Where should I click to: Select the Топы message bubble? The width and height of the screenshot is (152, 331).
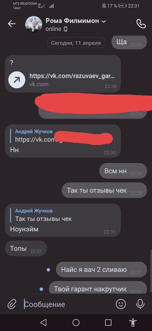pos(26,249)
